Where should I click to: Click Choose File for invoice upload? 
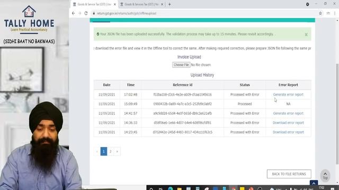click(x=181, y=65)
